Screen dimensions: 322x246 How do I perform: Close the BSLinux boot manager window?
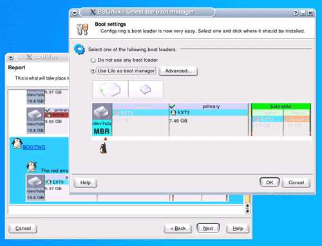pos(310,13)
